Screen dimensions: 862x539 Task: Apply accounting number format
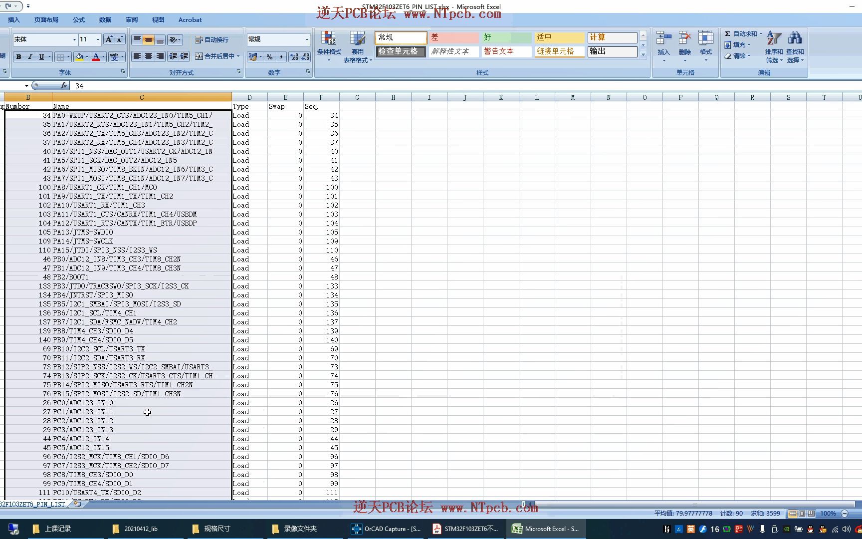point(253,56)
